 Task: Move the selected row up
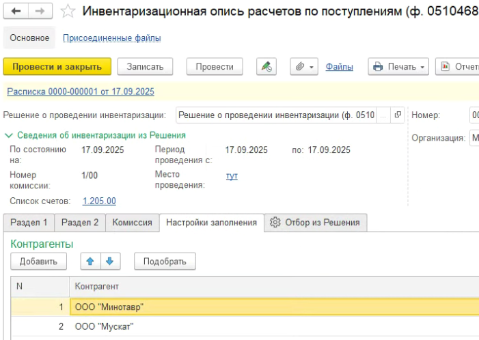click(x=90, y=261)
